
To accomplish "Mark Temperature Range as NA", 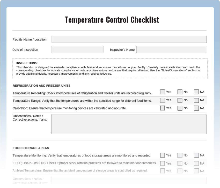I will [x=196, y=100].
